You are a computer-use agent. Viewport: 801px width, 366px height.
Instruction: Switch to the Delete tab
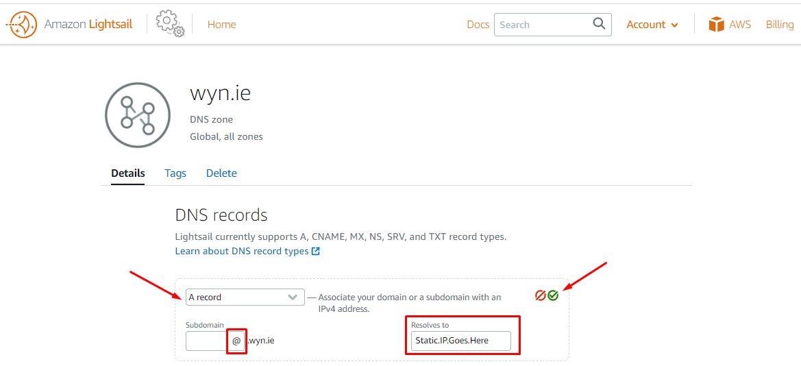pos(221,173)
